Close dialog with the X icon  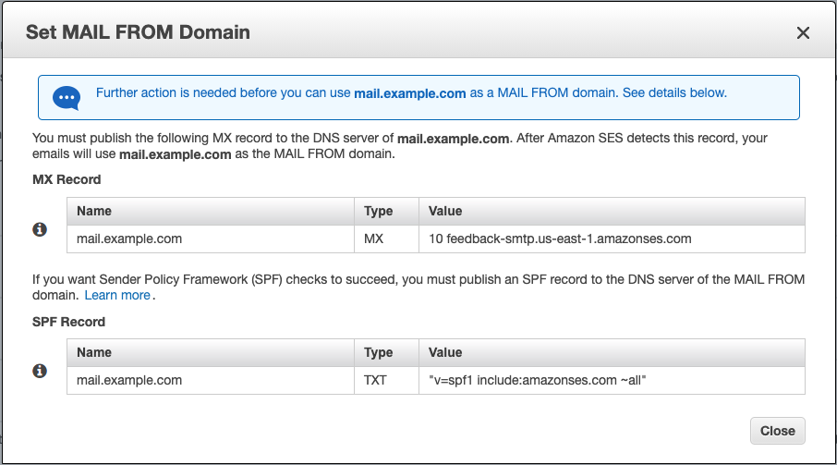point(803,32)
